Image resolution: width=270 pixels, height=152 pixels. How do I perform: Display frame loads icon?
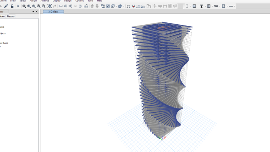coord(138,6)
